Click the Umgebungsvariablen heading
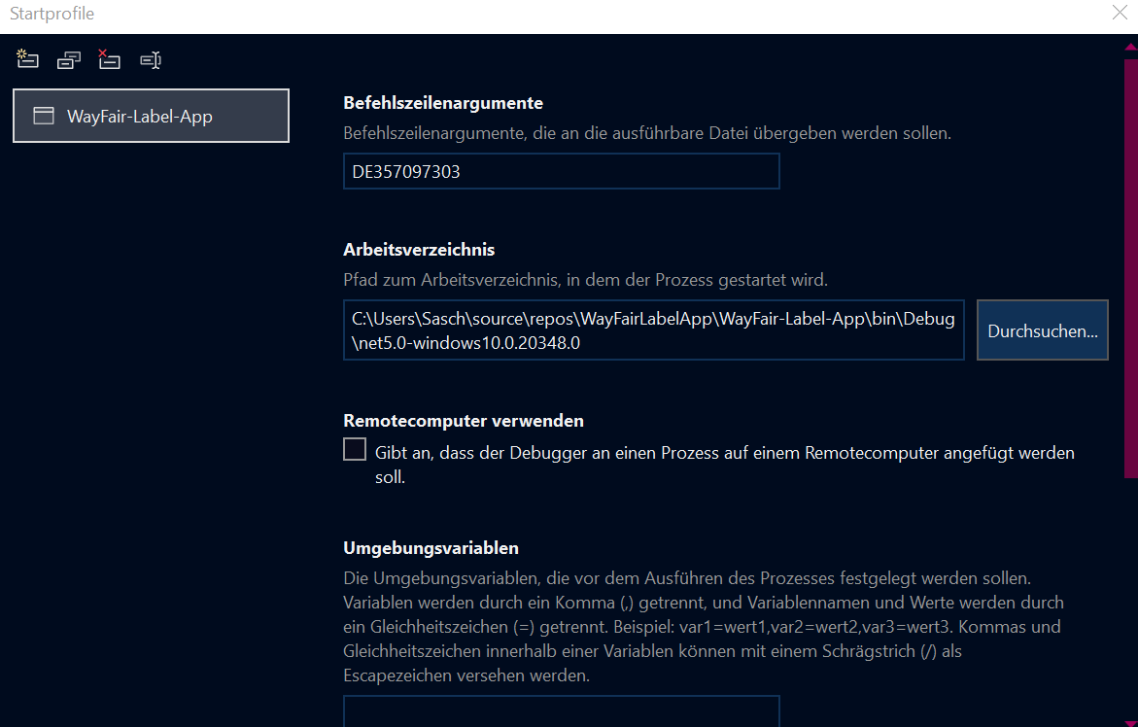 [431, 548]
